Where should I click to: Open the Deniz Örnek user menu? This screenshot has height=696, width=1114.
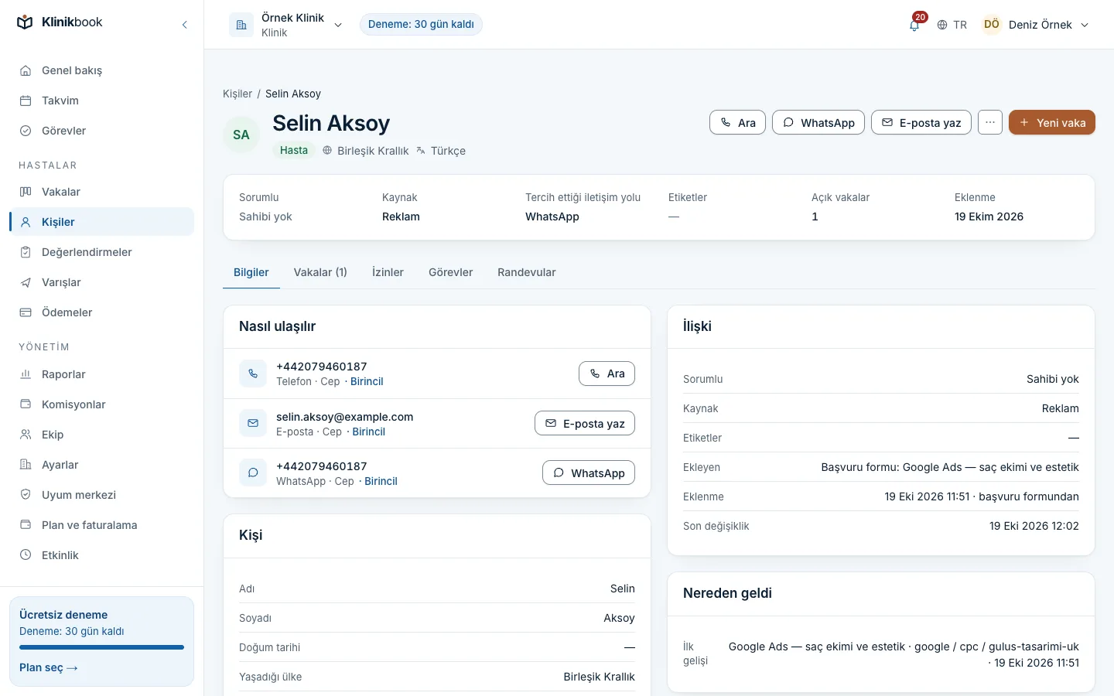point(1036,25)
